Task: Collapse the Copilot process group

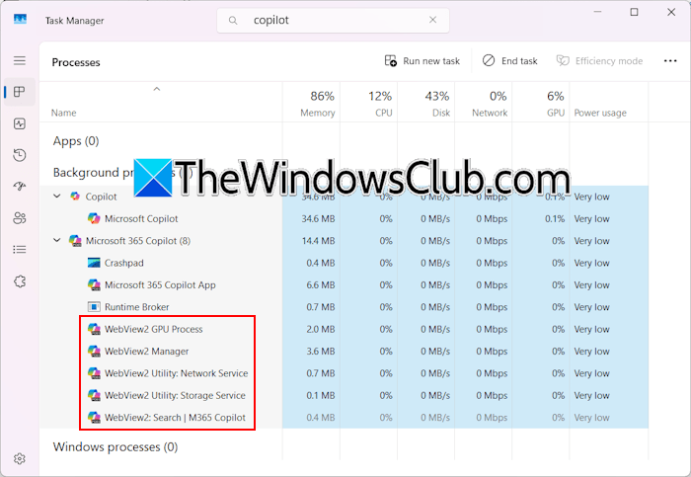Action: (57, 197)
